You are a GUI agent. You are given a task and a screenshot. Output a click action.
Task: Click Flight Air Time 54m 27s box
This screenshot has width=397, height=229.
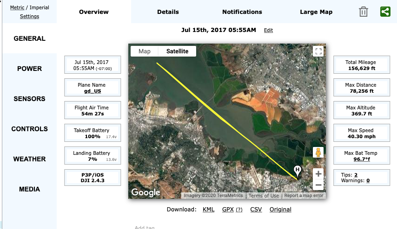coord(93,110)
